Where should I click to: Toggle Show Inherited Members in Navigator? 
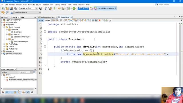(3, 92)
